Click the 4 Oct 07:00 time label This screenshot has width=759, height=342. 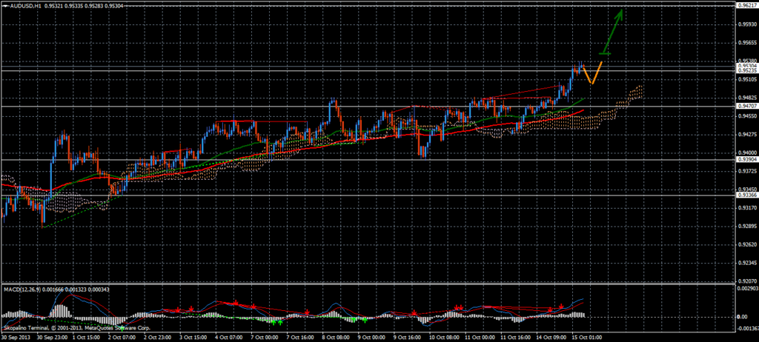pyautogui.click(x=231, y=337)
